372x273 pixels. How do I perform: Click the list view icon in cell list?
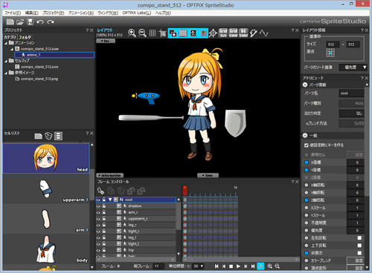point(58,136)
